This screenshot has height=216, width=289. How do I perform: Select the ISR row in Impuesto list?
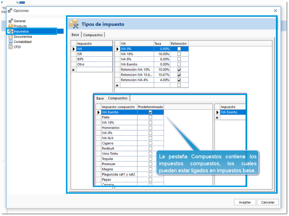coord(94,54)
